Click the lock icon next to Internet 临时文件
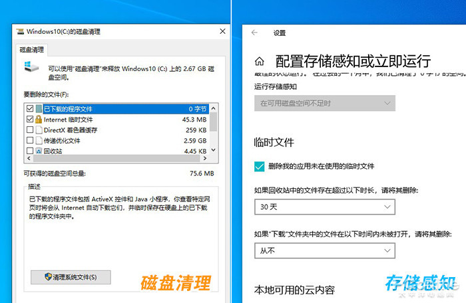This screenshot has height=303, width=466. point(39,120)
